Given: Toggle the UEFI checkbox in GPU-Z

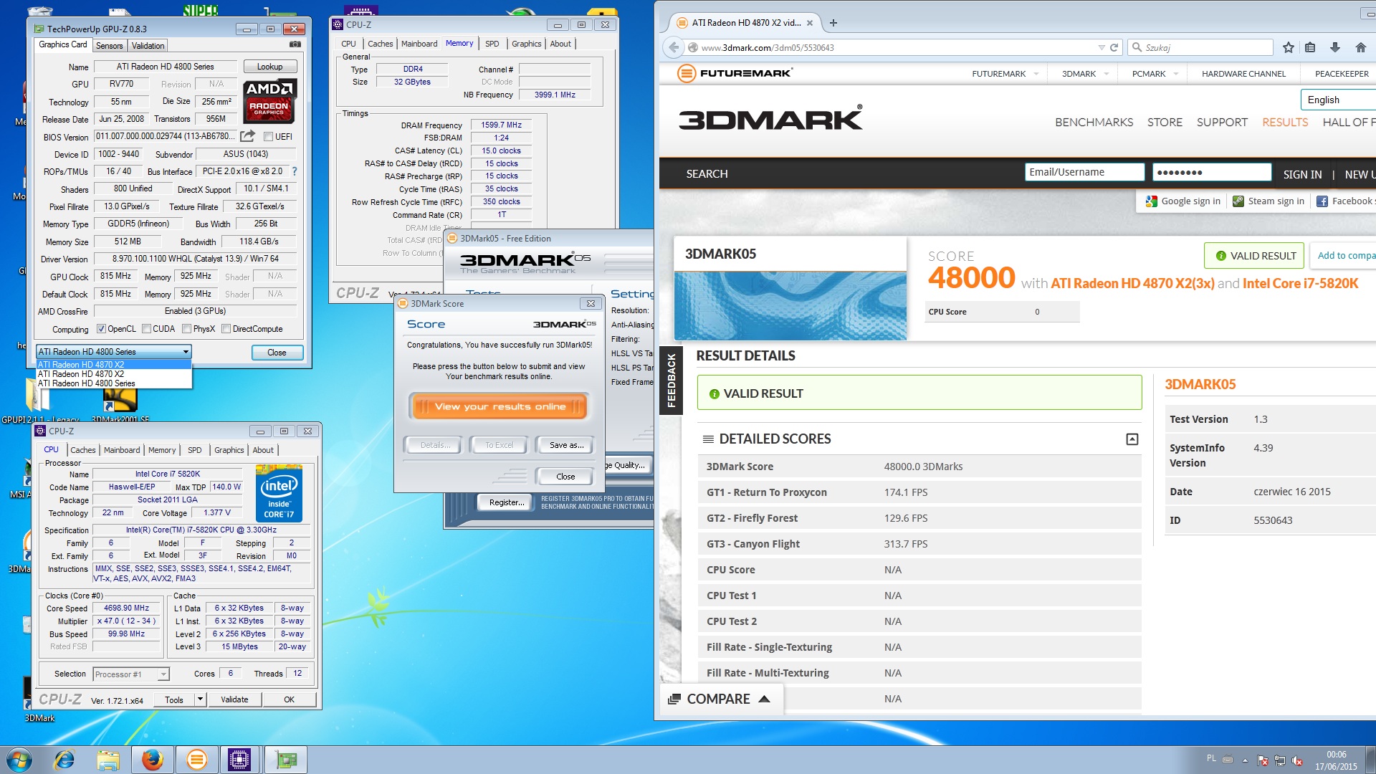Looking at the screenshot, I should (x=268, y=137).
